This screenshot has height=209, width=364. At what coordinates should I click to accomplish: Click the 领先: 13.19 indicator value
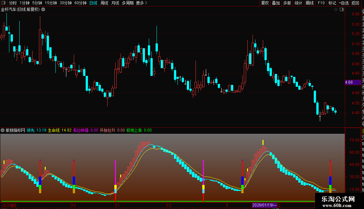click(x=36, y=130)
